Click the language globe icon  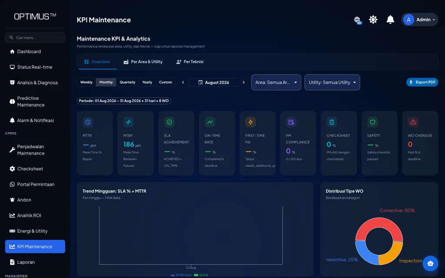tap(357, 20)
